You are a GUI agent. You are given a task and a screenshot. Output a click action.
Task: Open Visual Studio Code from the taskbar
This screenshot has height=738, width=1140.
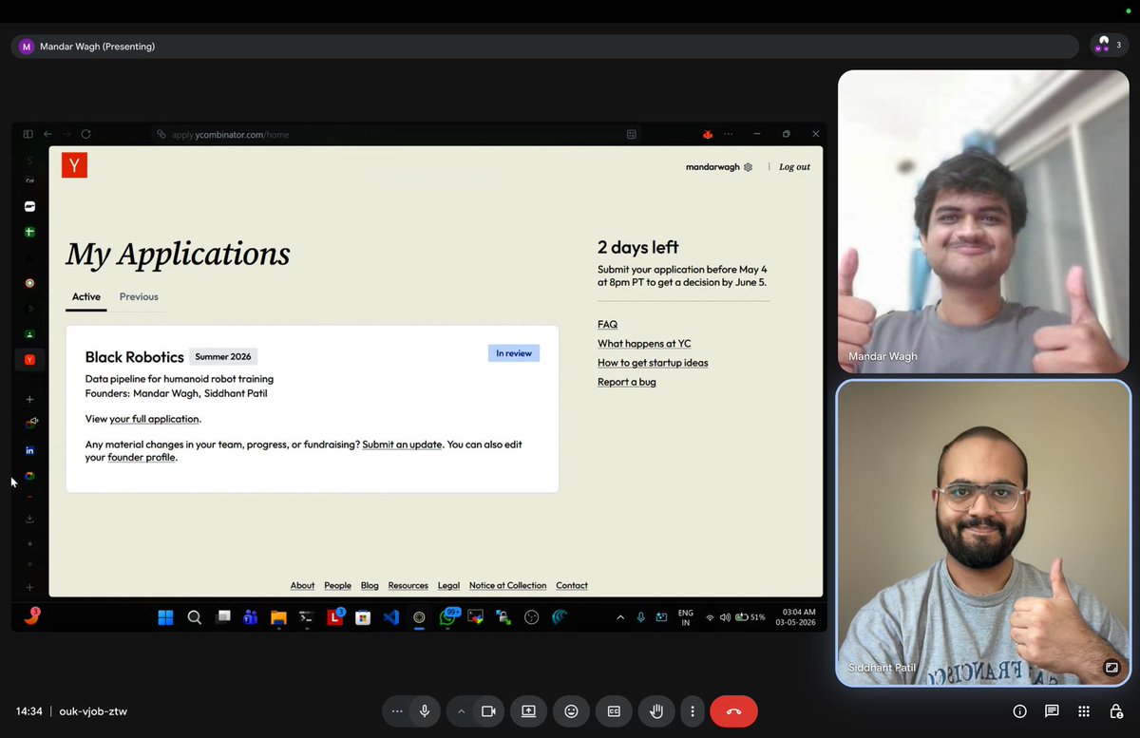tap(390, 617)
